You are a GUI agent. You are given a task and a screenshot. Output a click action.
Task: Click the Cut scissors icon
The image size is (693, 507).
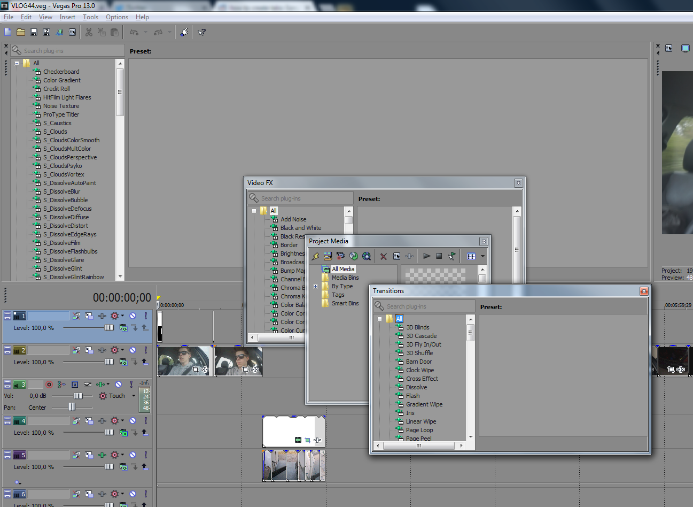pos(89,32)
